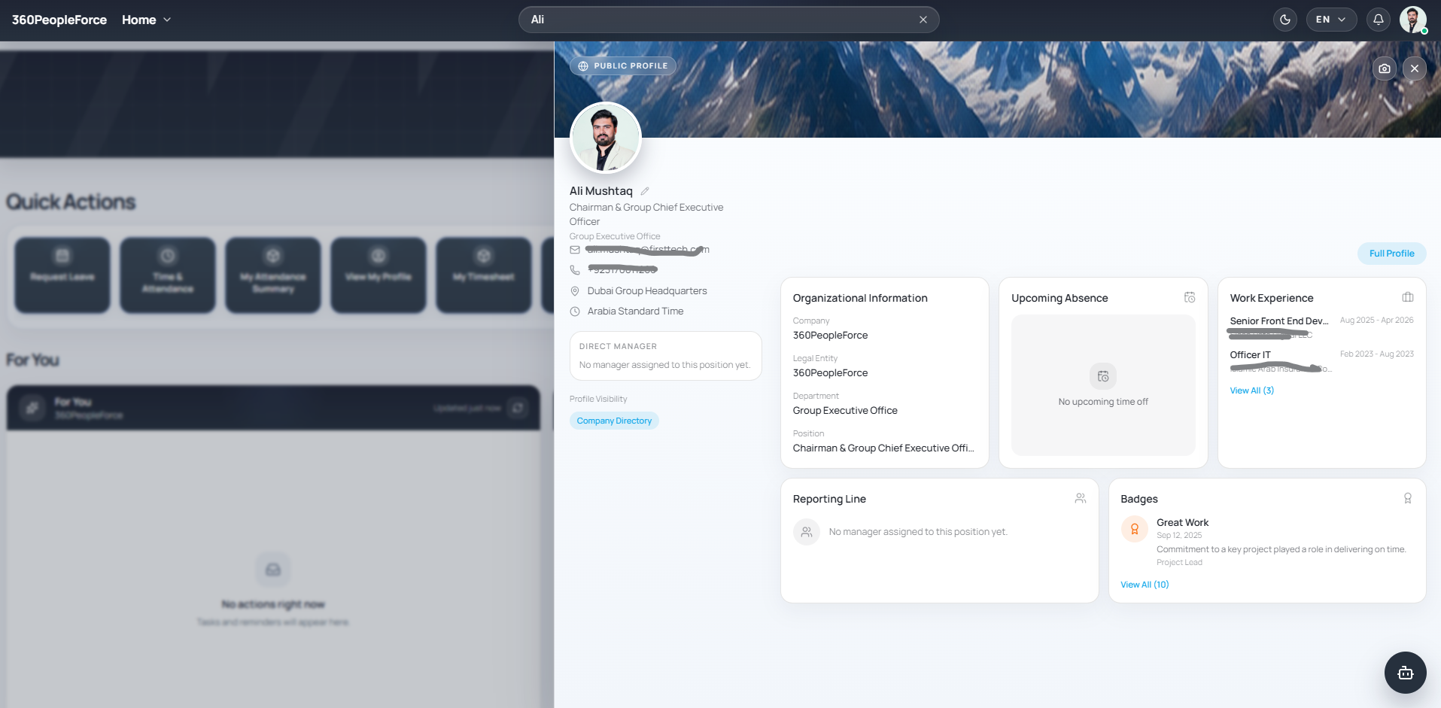
Task: Click the empty calendar icon in Upcoming Absence
Action: 1103,376
